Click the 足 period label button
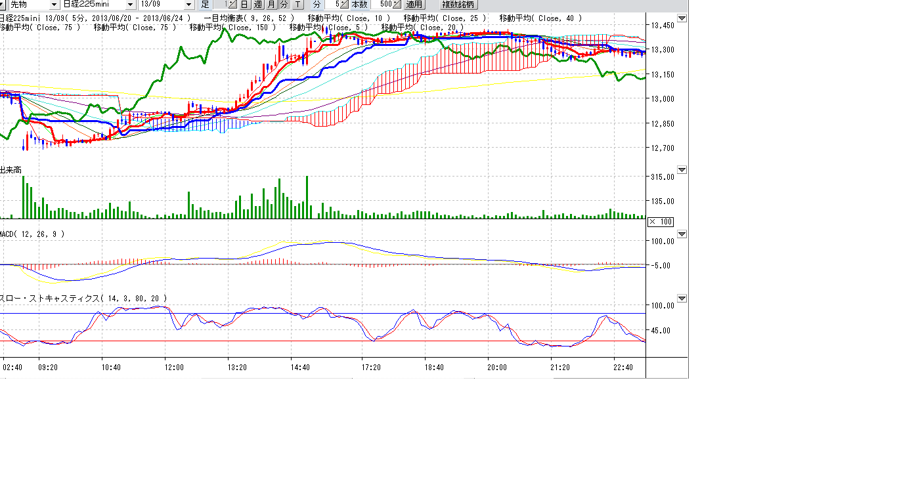 pos(205,5)
